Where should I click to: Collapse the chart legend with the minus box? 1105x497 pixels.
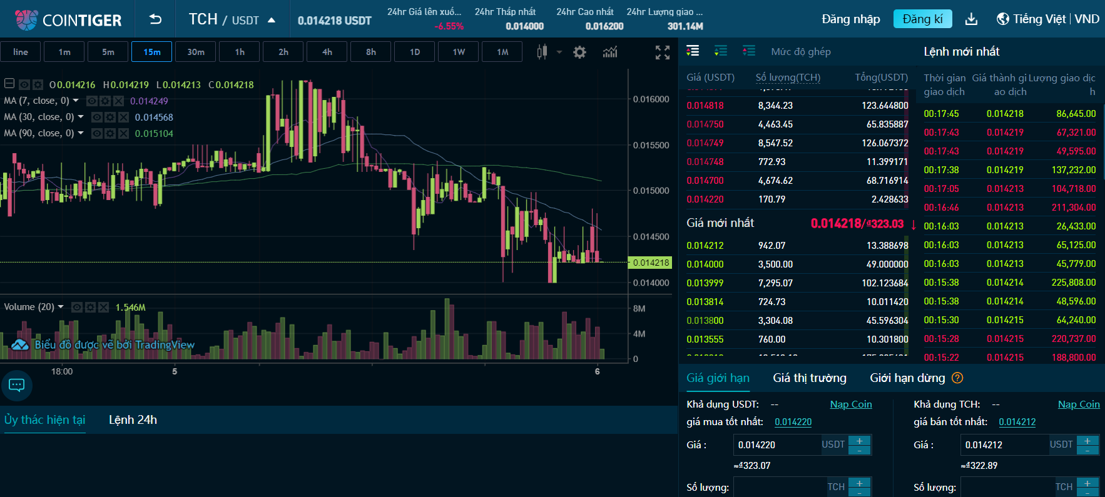point(9,83)
